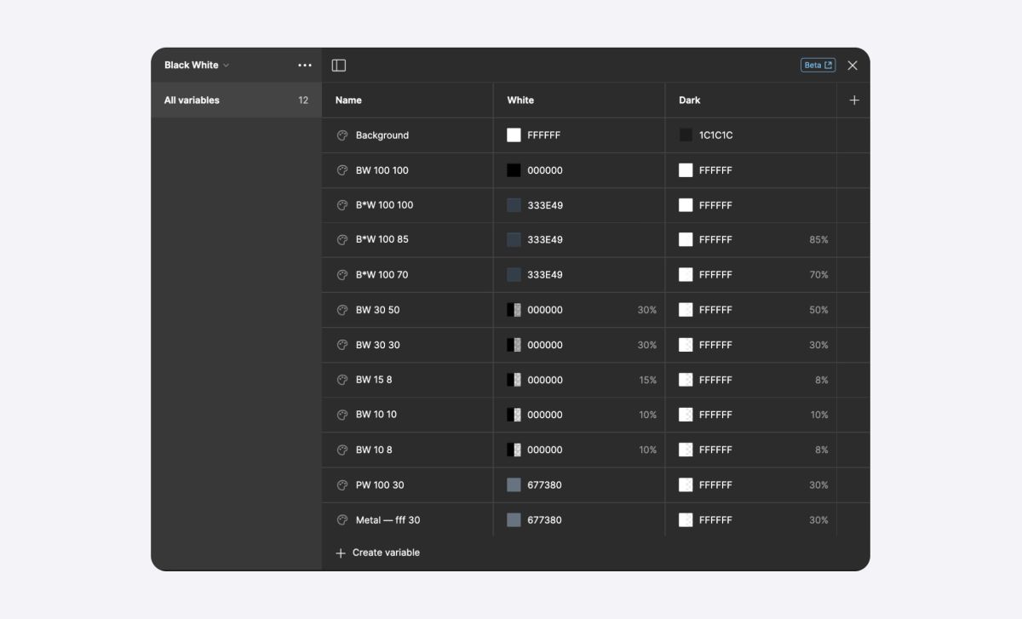The width and height of the screenshot is (1022, 619).
Task: Toggle the sidebar panel icon
Action: click(x=339, y=66)
